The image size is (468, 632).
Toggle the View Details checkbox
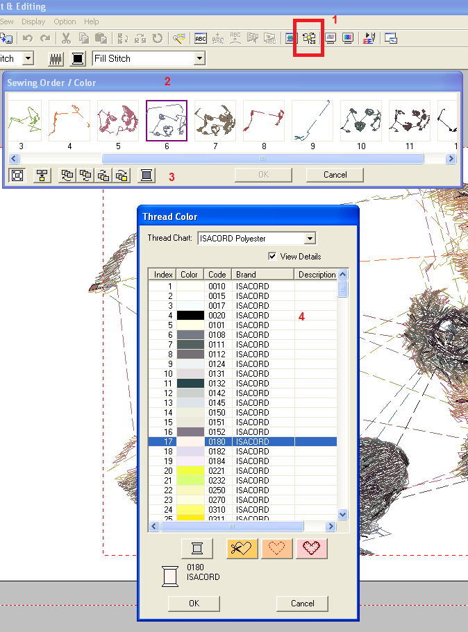pyautogui.click(x=272, y=257)
